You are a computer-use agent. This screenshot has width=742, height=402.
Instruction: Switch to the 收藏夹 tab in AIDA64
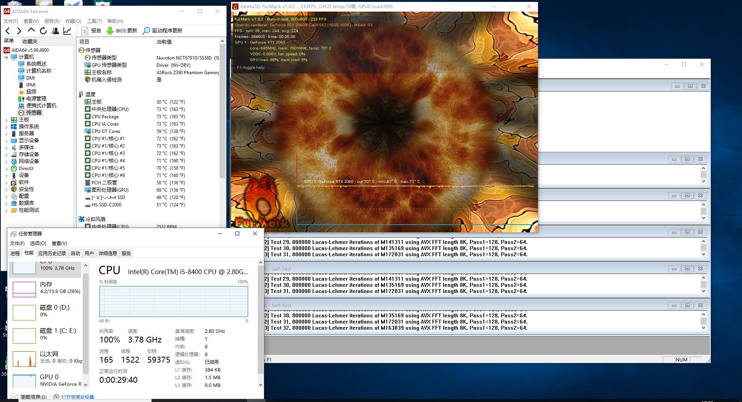tap(30, 41)
